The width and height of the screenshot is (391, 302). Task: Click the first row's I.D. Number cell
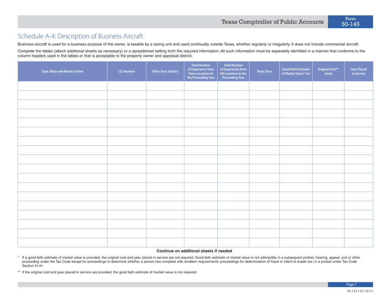point(127,87)
